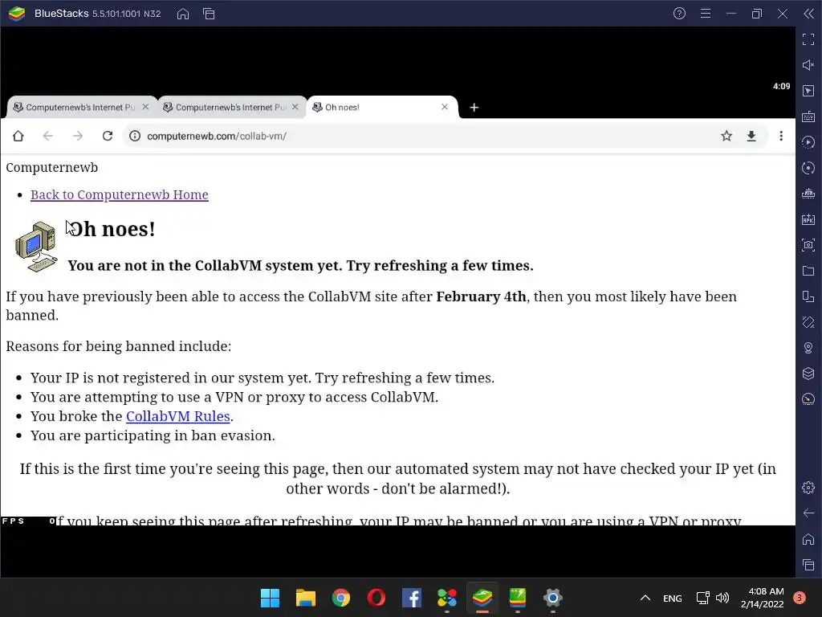Image resolution: width=822 pixels, height=617 pixels.
Task: Click the Oh noes! heading
Action: tap(112, 229)
